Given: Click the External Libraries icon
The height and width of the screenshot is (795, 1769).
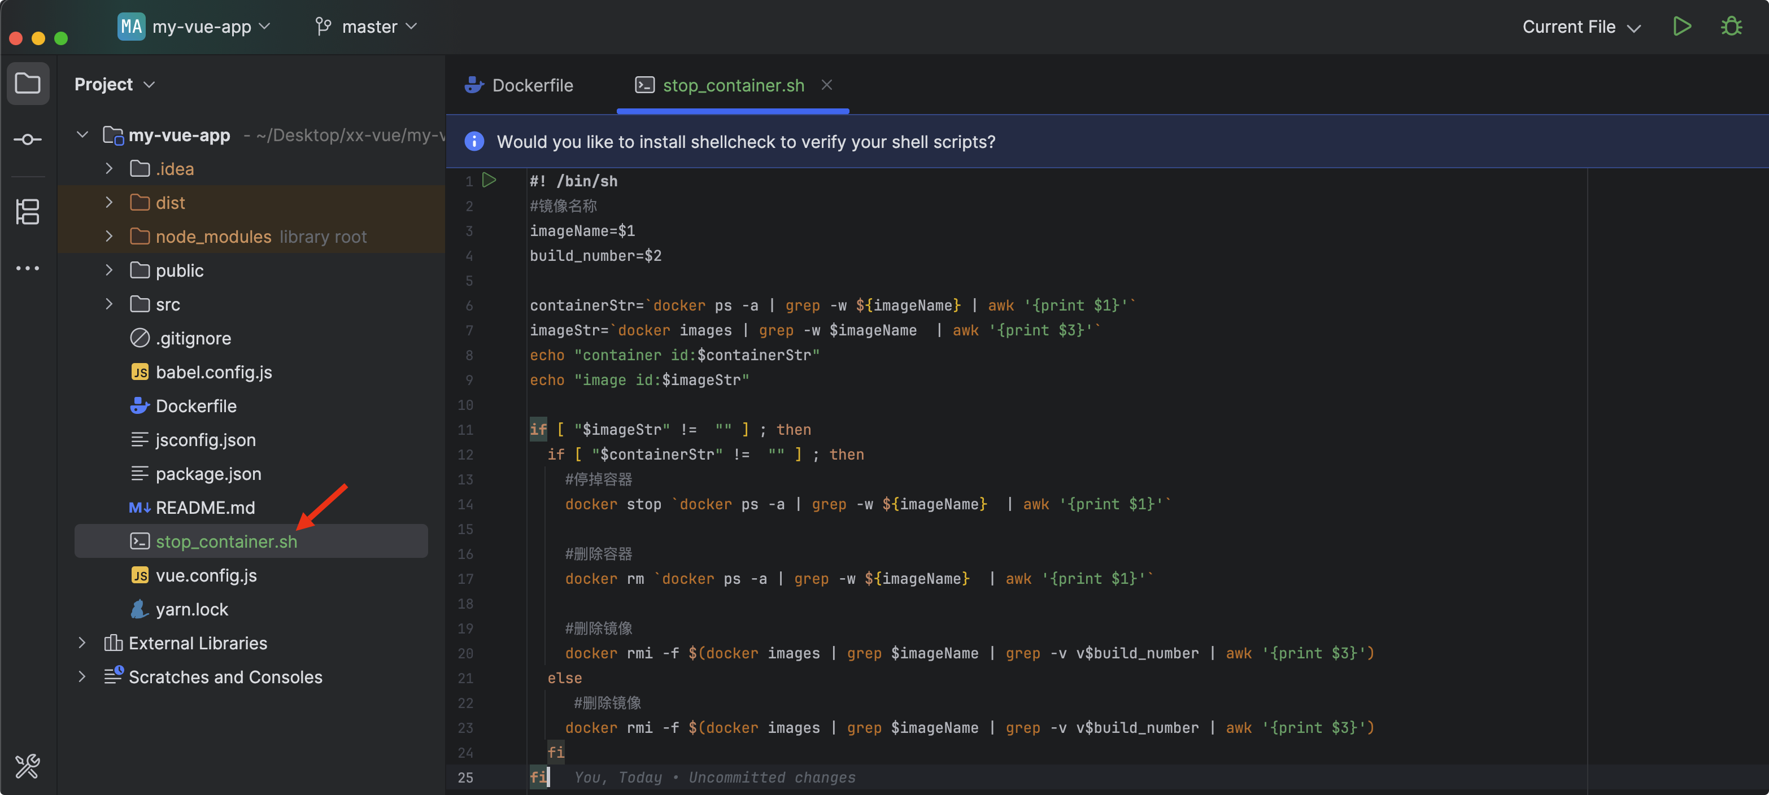Looking at the screenshot, I should (112, 643).
